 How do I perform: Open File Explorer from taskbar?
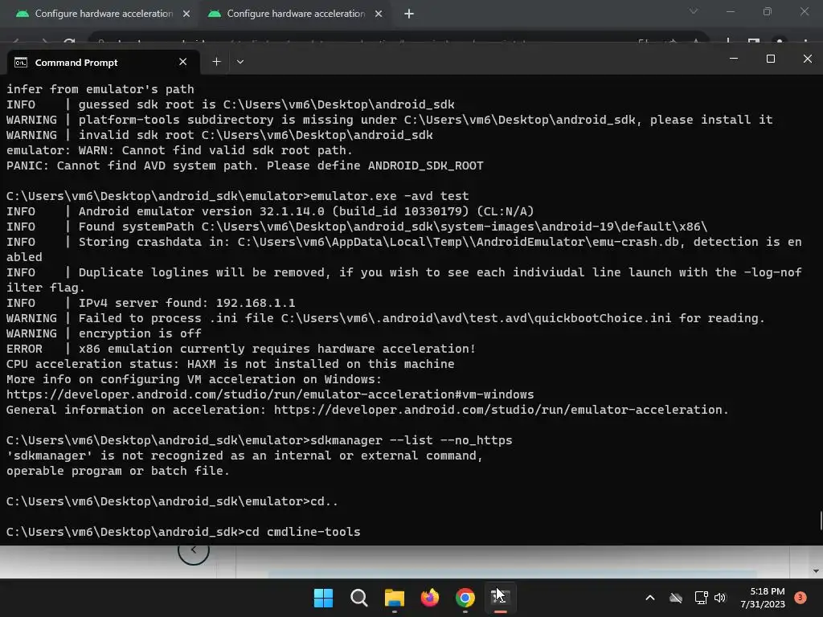point(394,598)
